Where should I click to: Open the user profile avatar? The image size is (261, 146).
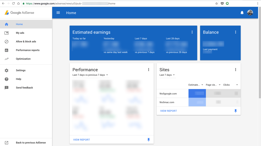click(250, 13)
